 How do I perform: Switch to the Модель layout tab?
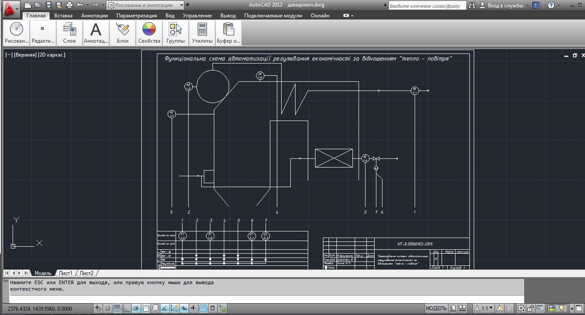[x=43, y=273]
